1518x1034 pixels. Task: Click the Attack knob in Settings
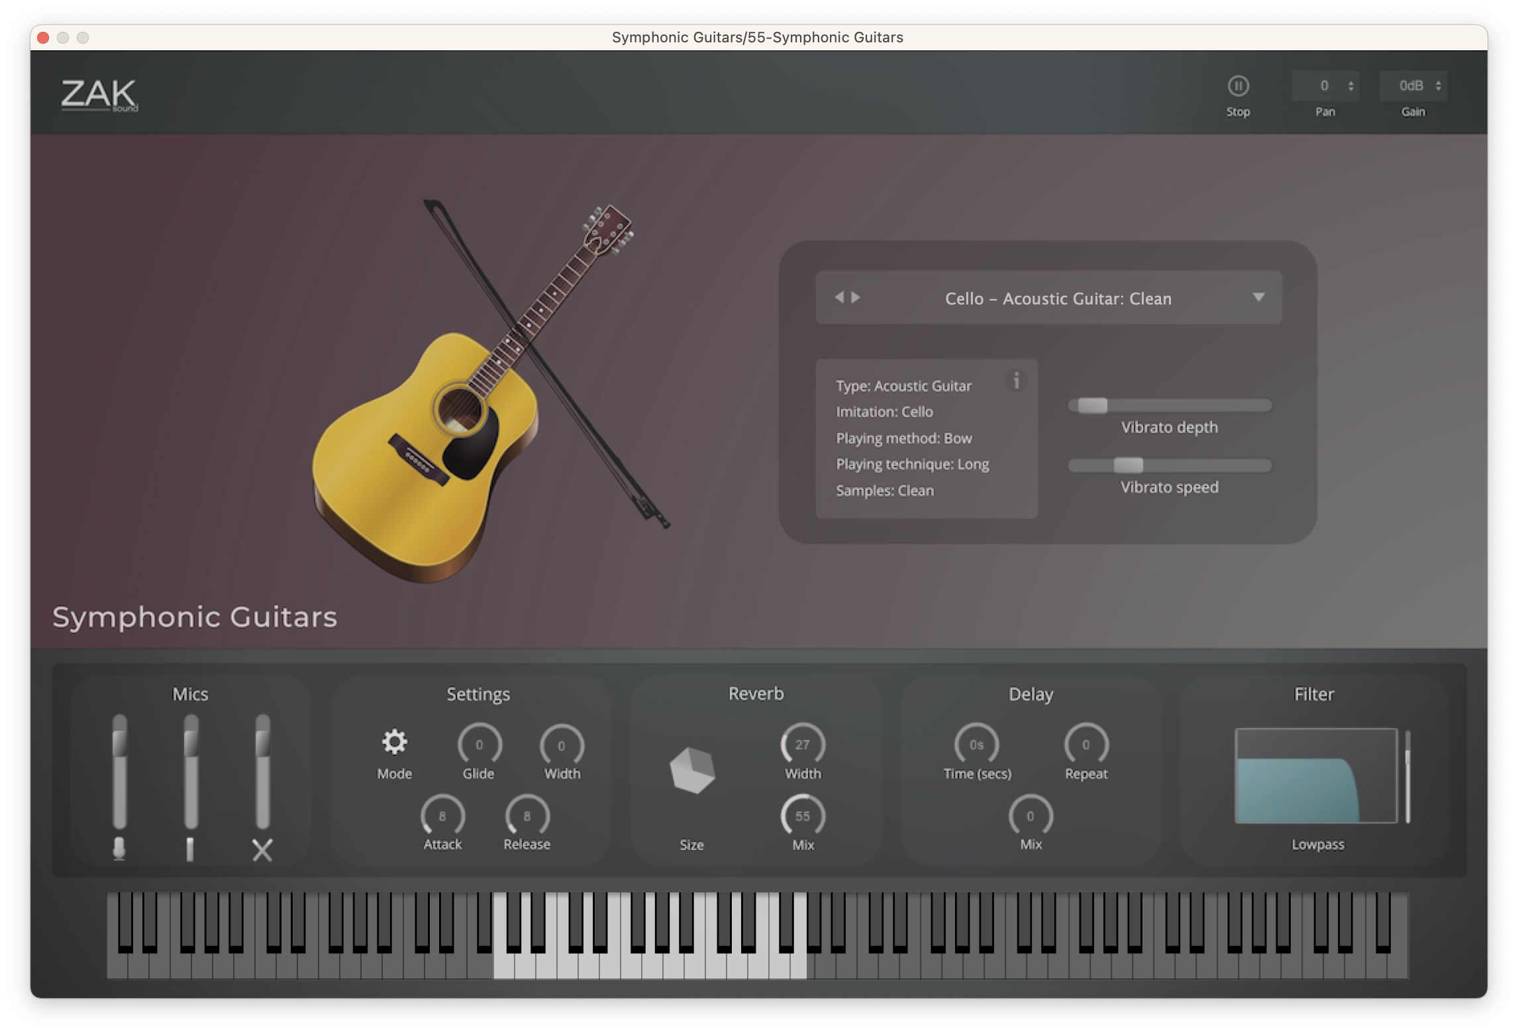pos(442,816)
